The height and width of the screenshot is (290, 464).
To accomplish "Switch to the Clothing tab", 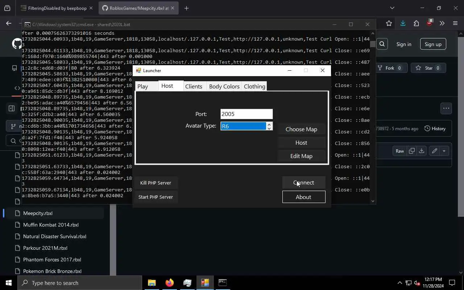I will click(254, 86).
